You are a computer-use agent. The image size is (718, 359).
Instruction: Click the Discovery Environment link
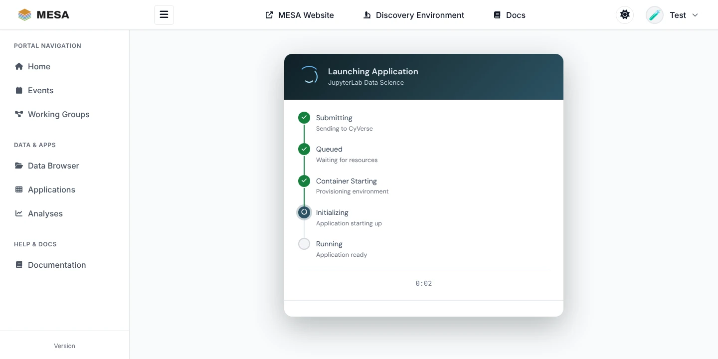point(414,15)
